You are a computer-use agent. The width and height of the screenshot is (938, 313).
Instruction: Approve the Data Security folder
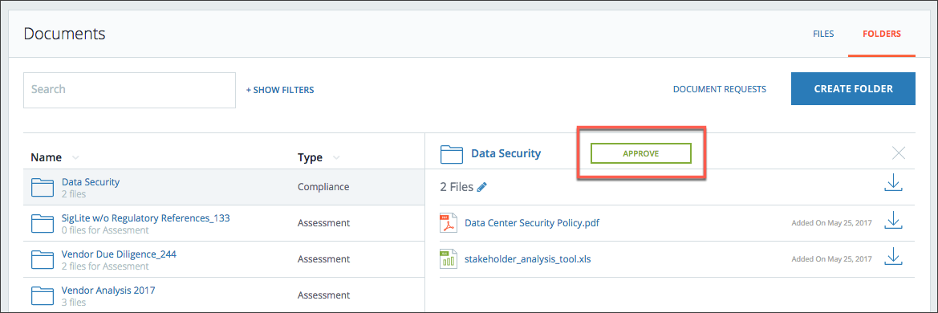[640, 153]
